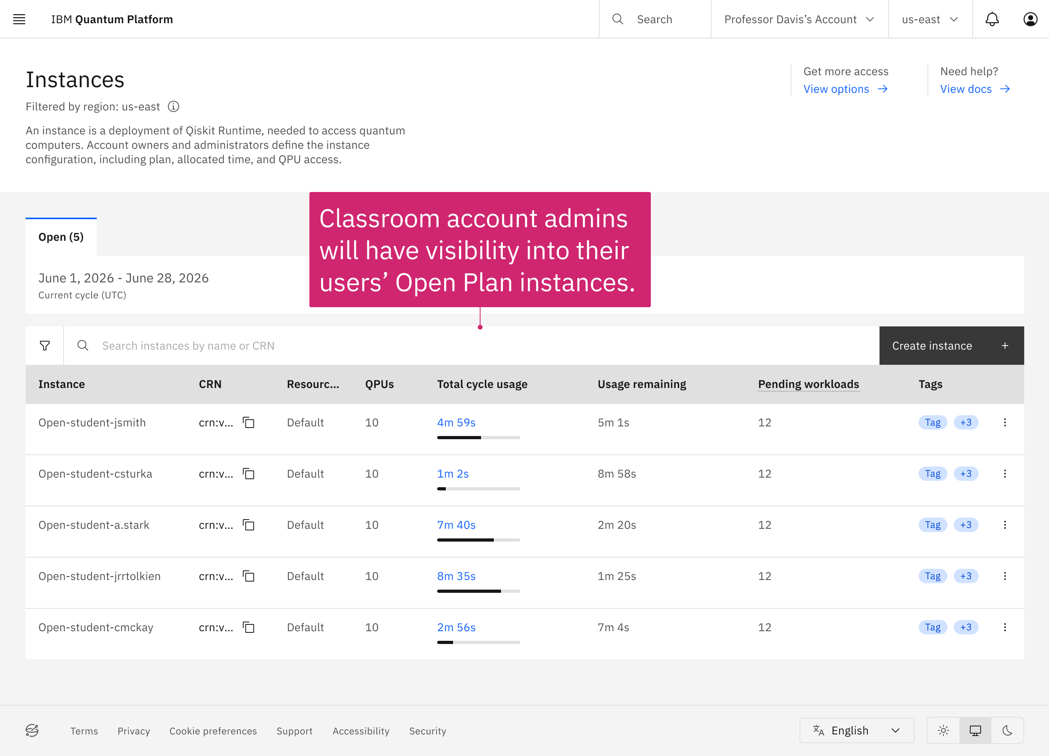This screenshot has height=756, width=1049.
Task: Open 4m 59s usage for jsmith
Action: point(456,422)
